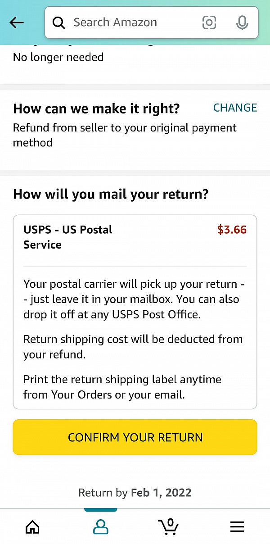
Task: Tap CHANGE to alter refund method
Action: coord(235,108)
